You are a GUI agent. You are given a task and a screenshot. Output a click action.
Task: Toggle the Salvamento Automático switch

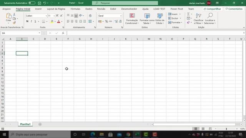(32, 3)
